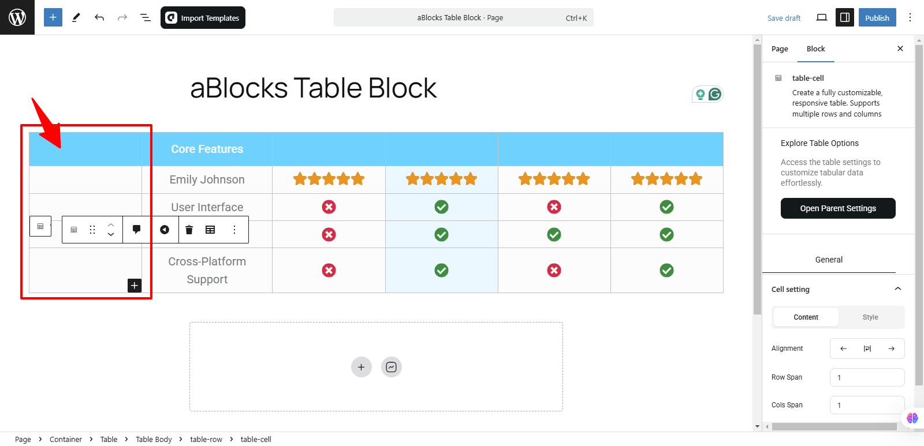Select the Tools pencil icon
The image size is (924, 446).
[x=76, y=17]
